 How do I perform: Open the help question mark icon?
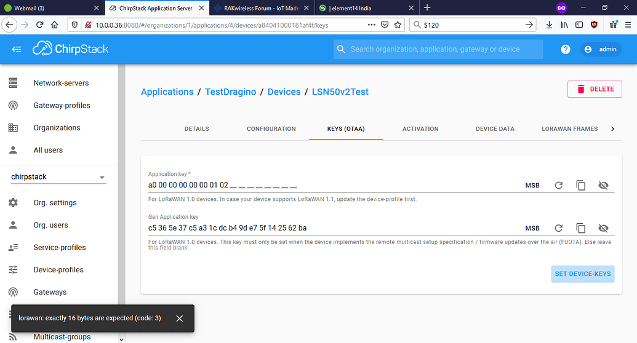coord(566,49)
